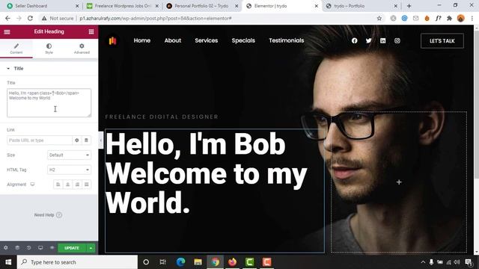Image resolution: width=479 pixels, height=269 pixels.
Task: Switch to the Advanced tab
Action: [x=82, y=49]
